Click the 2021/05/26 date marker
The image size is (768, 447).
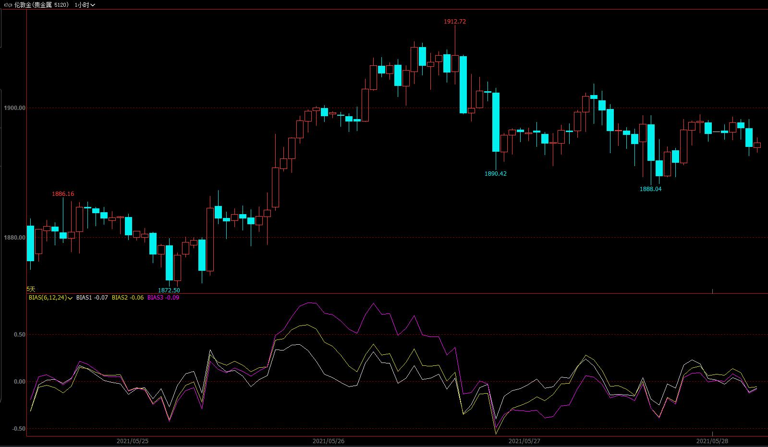click(328, 441)
